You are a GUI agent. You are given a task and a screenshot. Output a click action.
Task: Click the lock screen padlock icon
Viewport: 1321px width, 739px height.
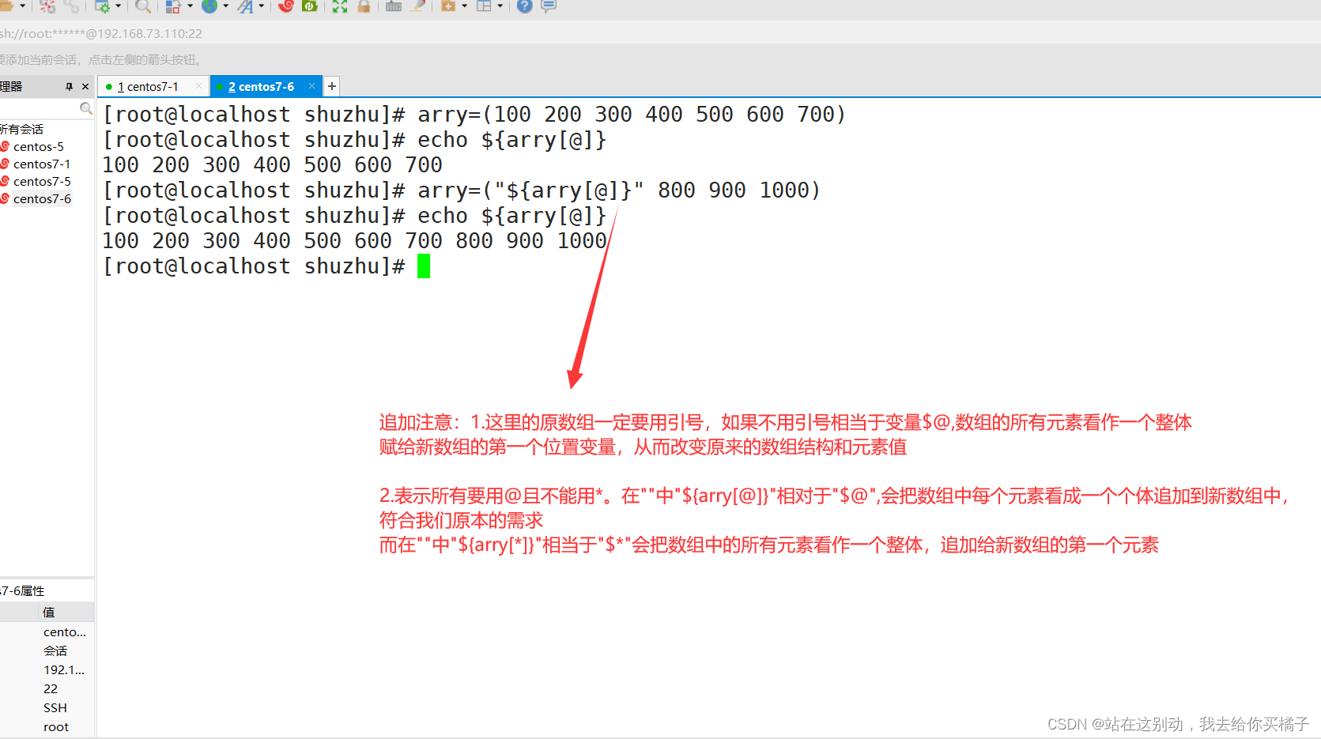[x=364, y=6]
